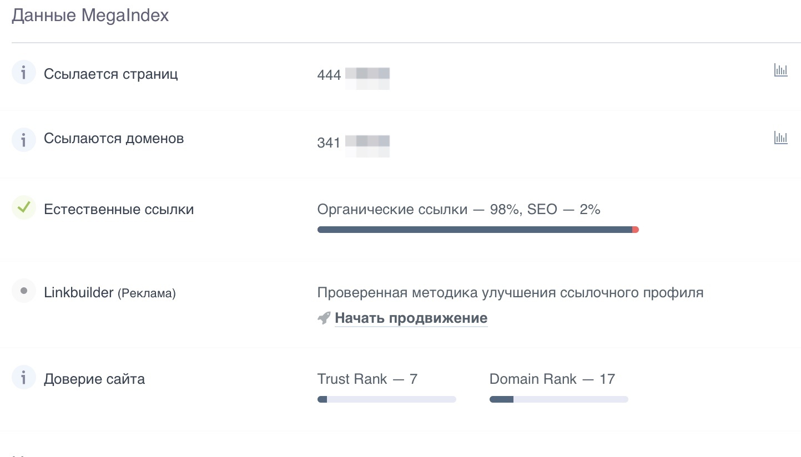The width and height of the screenshot is (801, 457).
Task: Open chart icon for Ссылается страниц row
Action: [x=780, y=70]
